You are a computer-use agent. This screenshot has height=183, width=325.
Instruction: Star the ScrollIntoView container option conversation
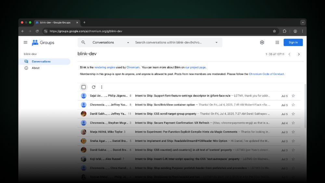[293, 105]
